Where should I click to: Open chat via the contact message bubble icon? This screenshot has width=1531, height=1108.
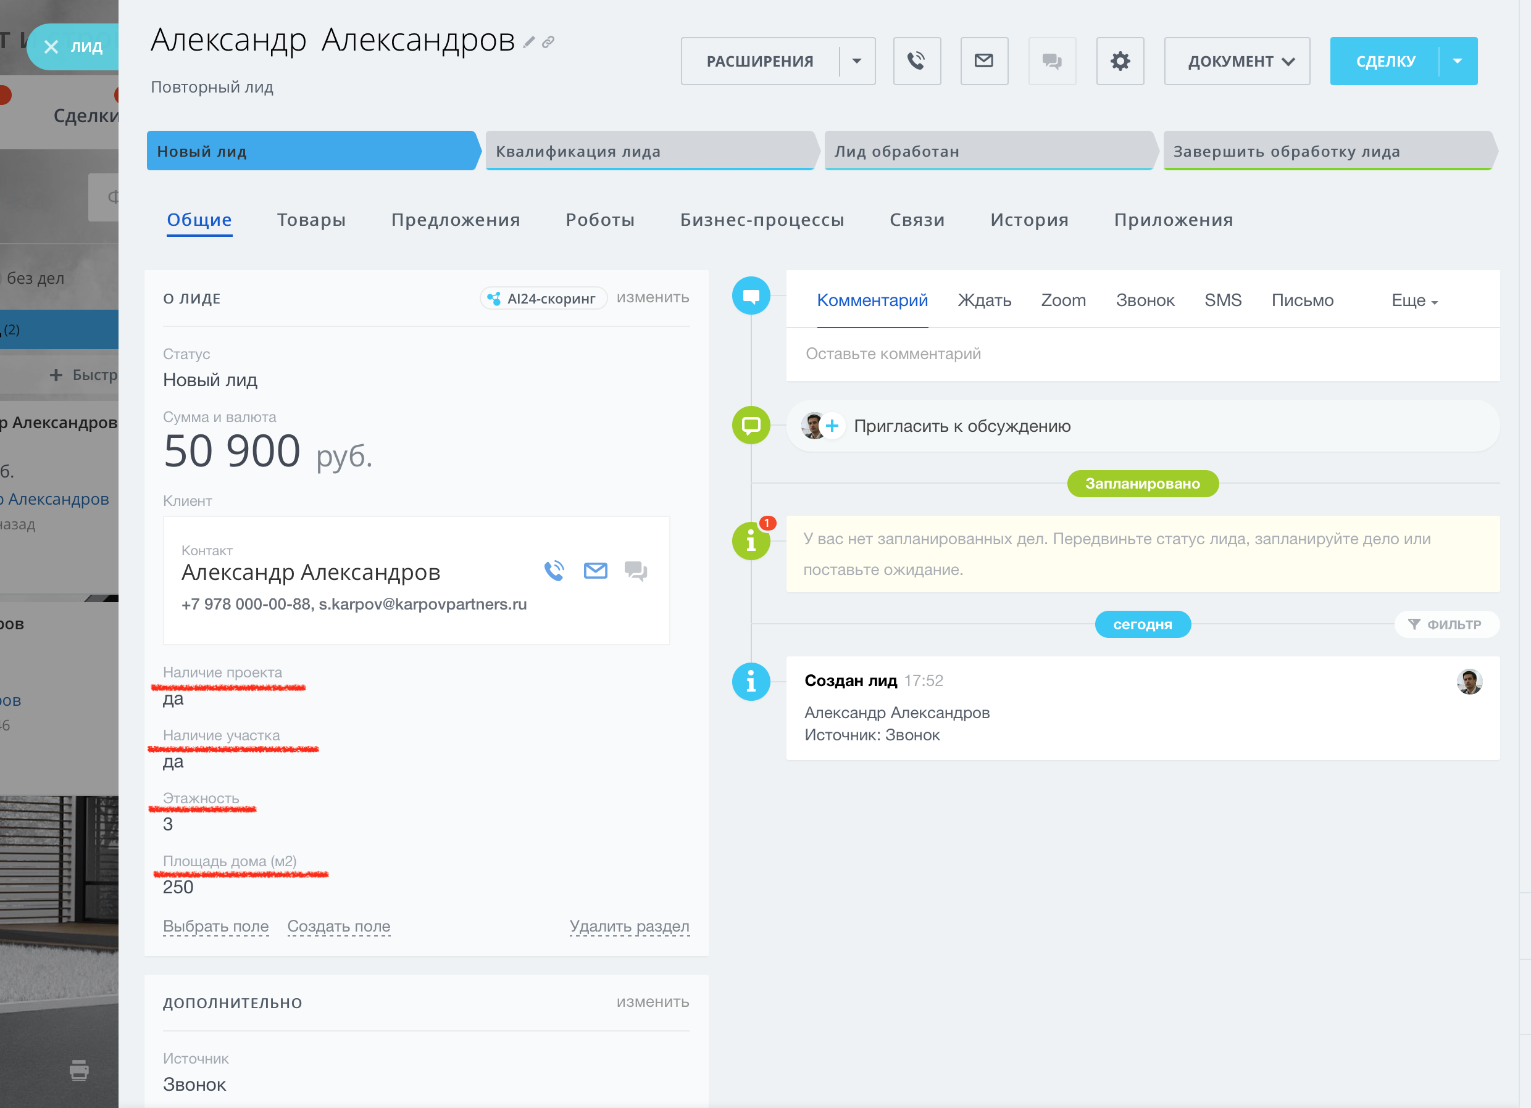coord(635,571)
